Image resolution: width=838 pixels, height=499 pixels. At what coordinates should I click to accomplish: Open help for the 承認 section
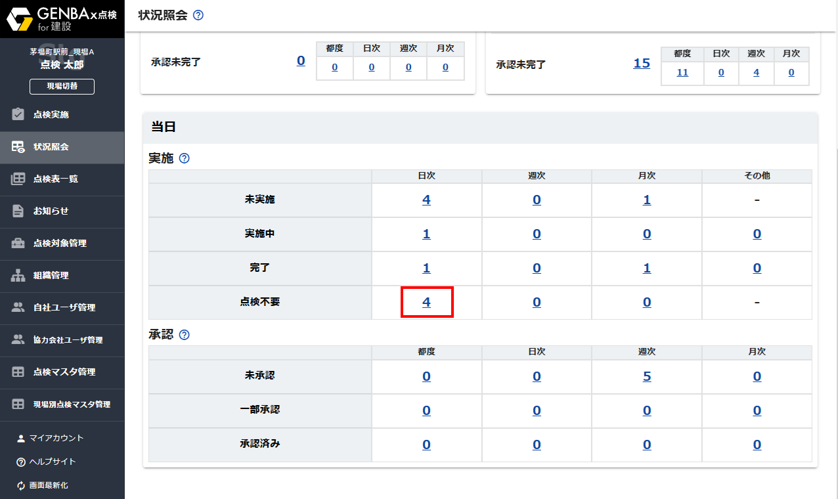(x=183, y=334)
